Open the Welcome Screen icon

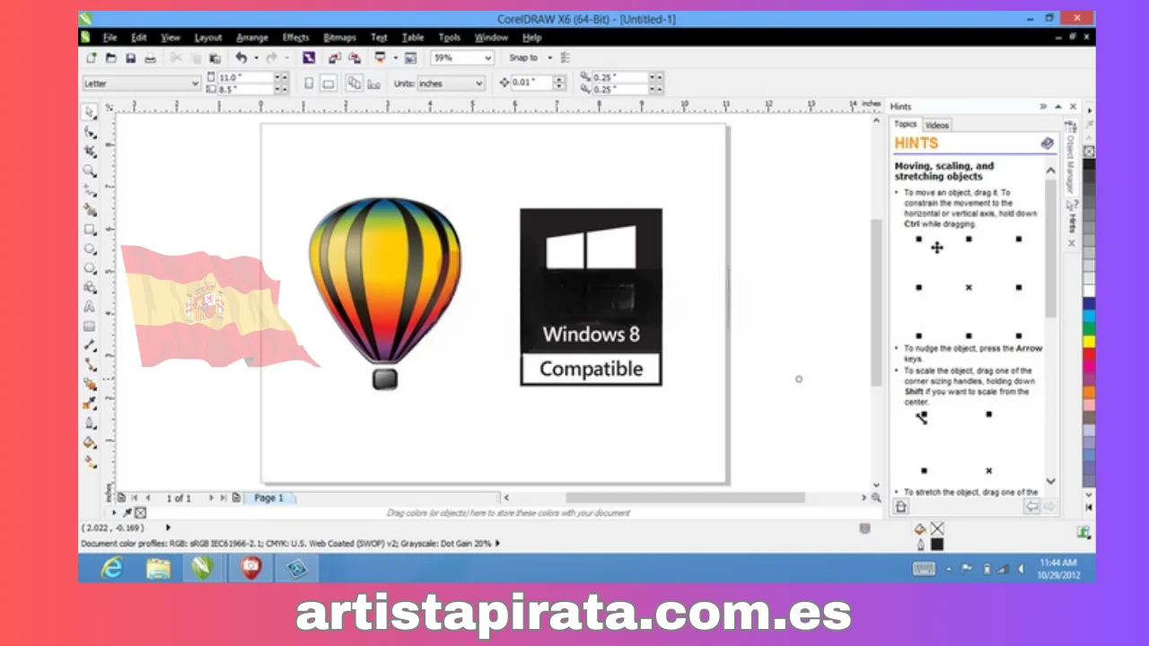point(410,57)
